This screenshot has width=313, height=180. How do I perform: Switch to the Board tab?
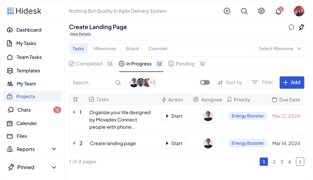tap(132, 49)
